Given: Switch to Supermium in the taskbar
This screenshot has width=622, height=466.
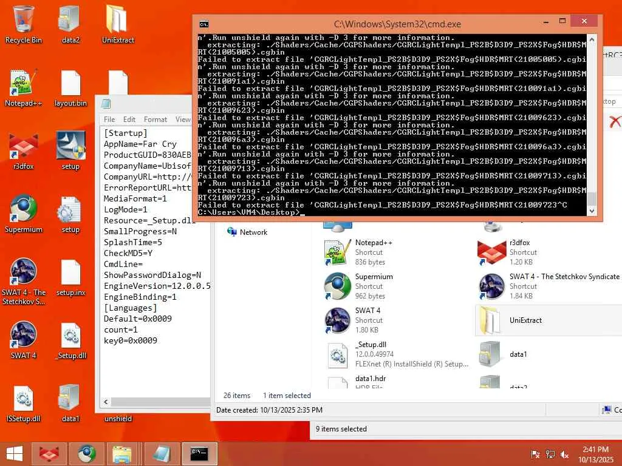Looking at the screenshot, I should coord(86,453).
